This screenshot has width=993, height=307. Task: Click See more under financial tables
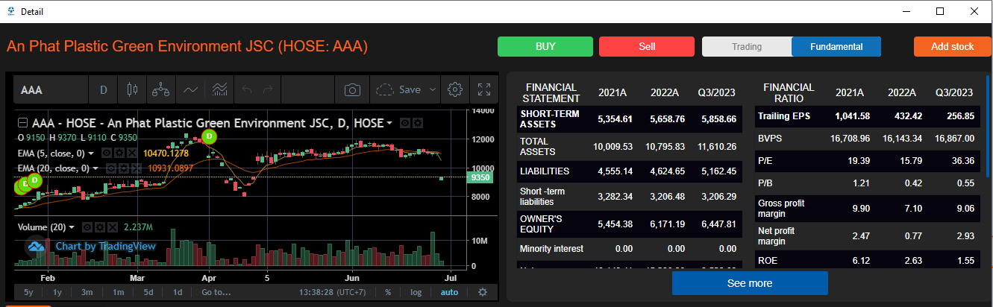(x=750, y=283)
